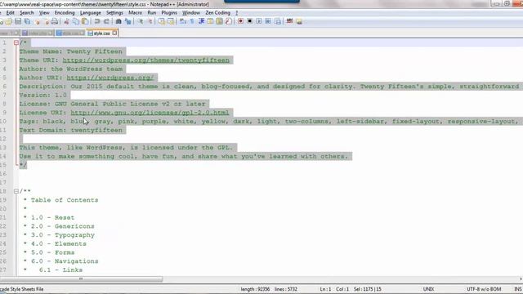
Task: Click the '* 6.0 - Navigations' line
Action: click(x=60, y=261)
